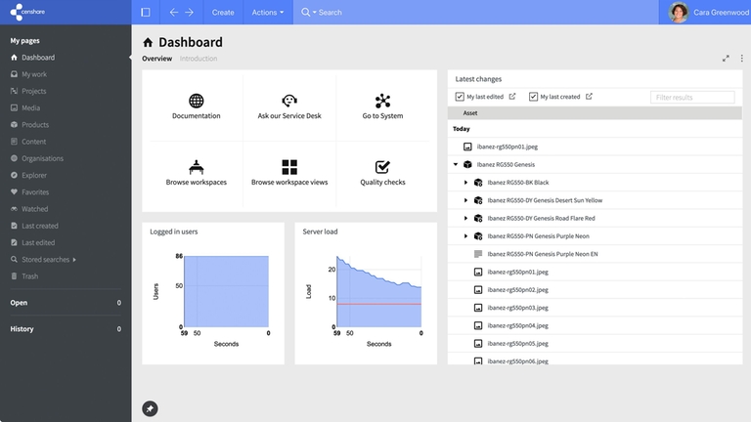Screen dimensions: 751x422
Task: Toggle the sidebar panel icon in top bar
Action: point(146,13)
